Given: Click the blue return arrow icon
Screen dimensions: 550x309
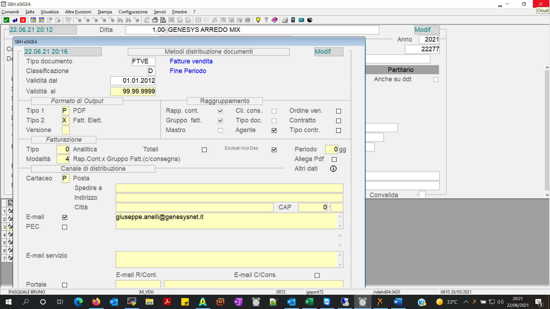Looking at the screenshot, I should 15,20.
